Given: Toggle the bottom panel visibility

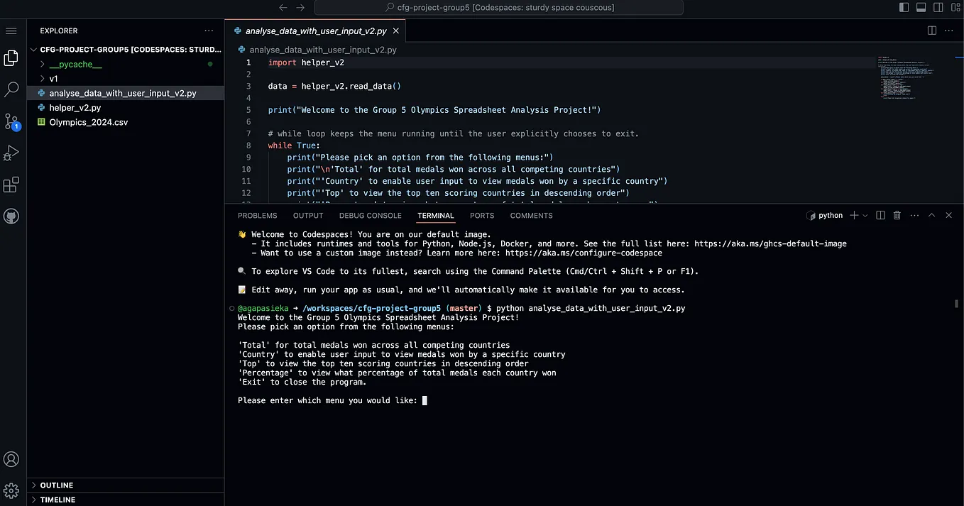Looking at the screenshot, I should point(921,7).
